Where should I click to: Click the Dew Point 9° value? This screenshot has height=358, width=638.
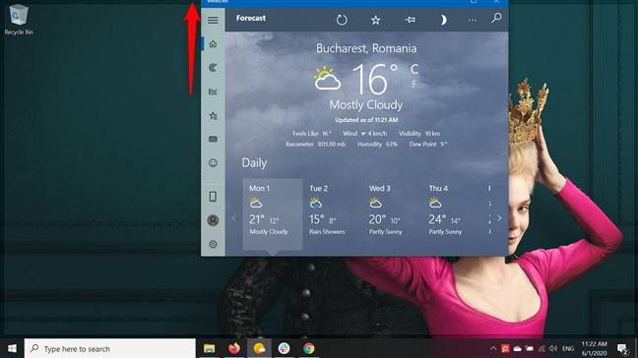(428, 145)
